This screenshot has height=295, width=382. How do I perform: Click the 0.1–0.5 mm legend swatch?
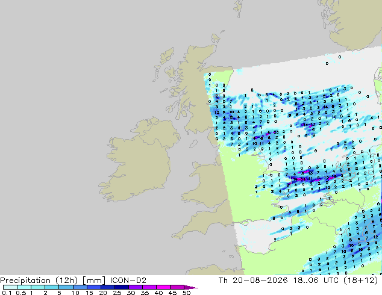point(10,287)
